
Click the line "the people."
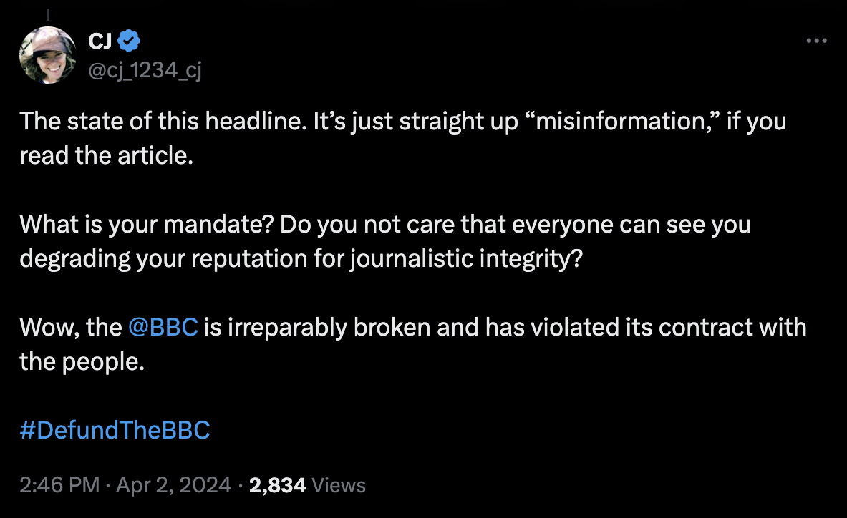click(x=82, y=361)
